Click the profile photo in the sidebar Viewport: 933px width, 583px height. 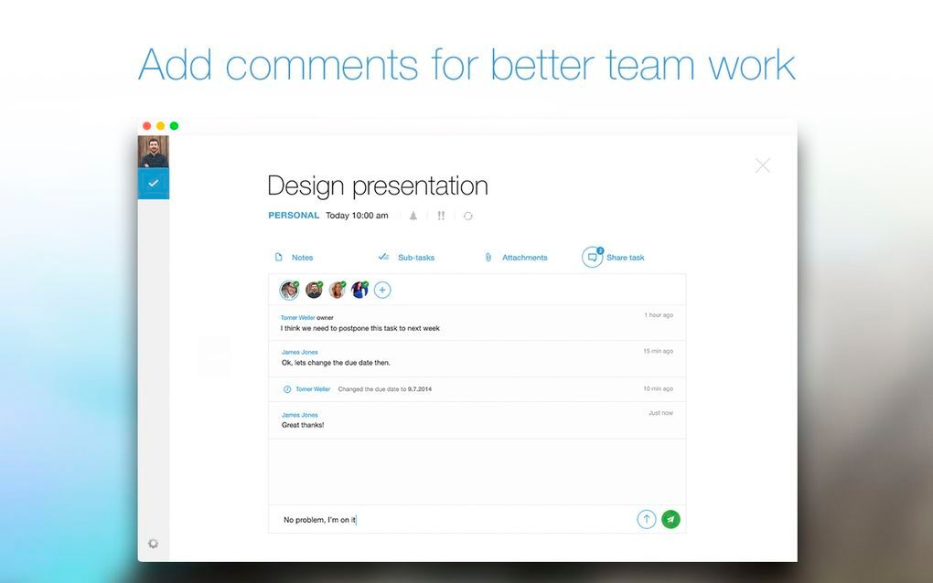coord(154,152)
